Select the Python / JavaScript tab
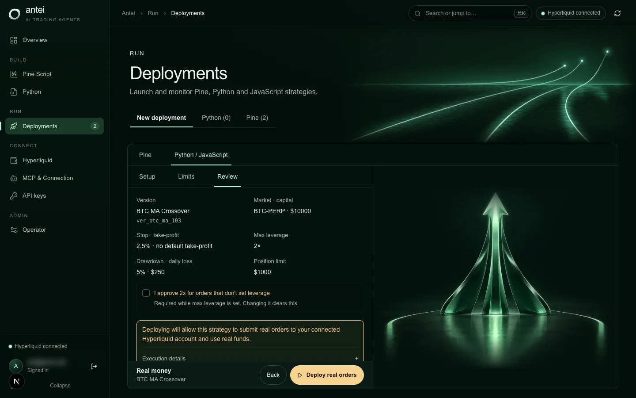 [201, 155]
